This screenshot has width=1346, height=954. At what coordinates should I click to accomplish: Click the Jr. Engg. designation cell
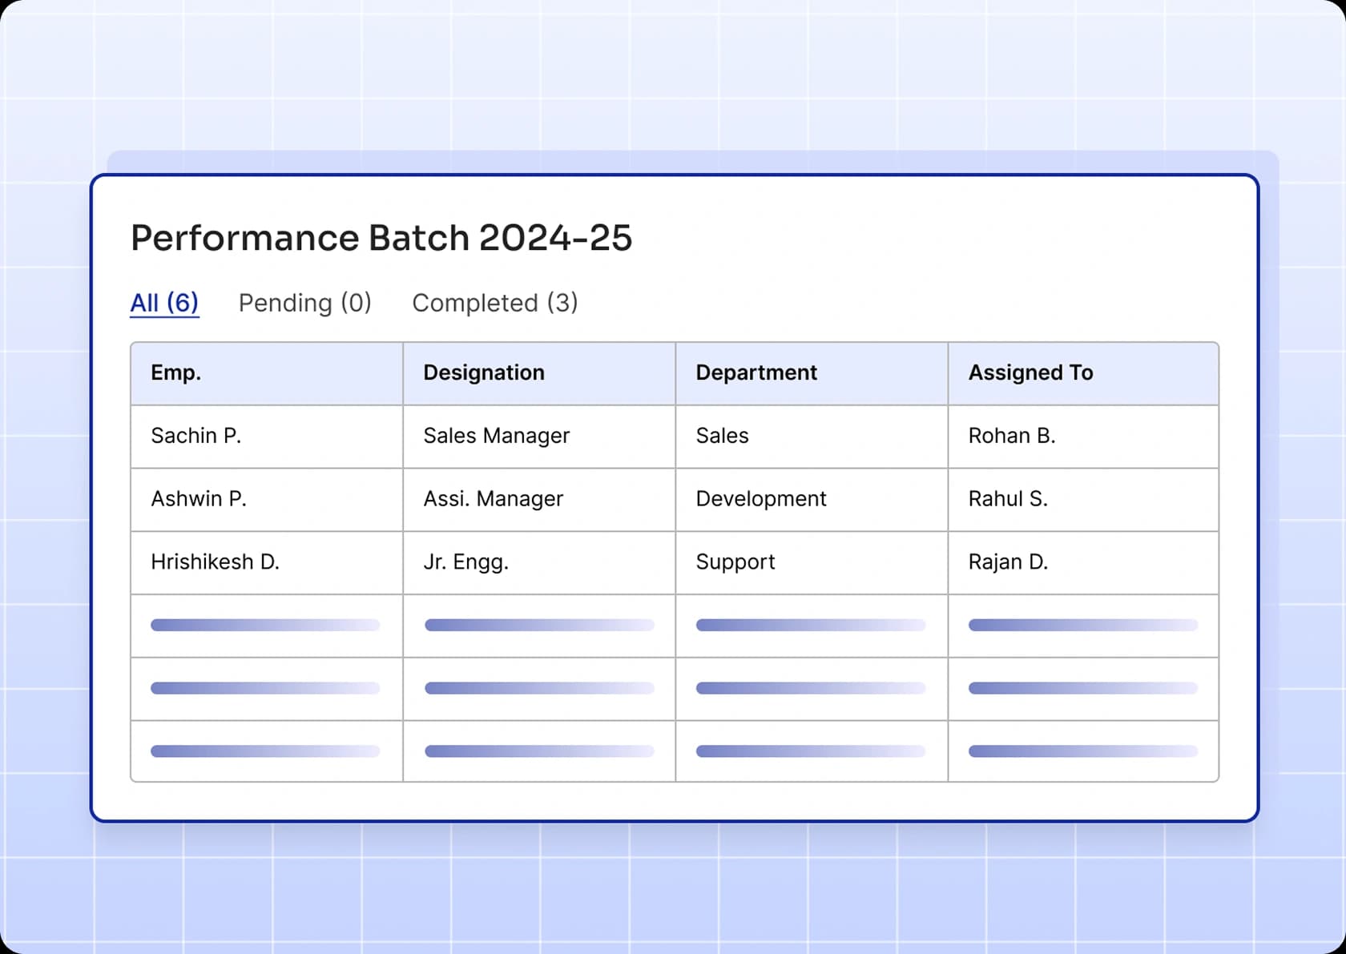(465, 562)
